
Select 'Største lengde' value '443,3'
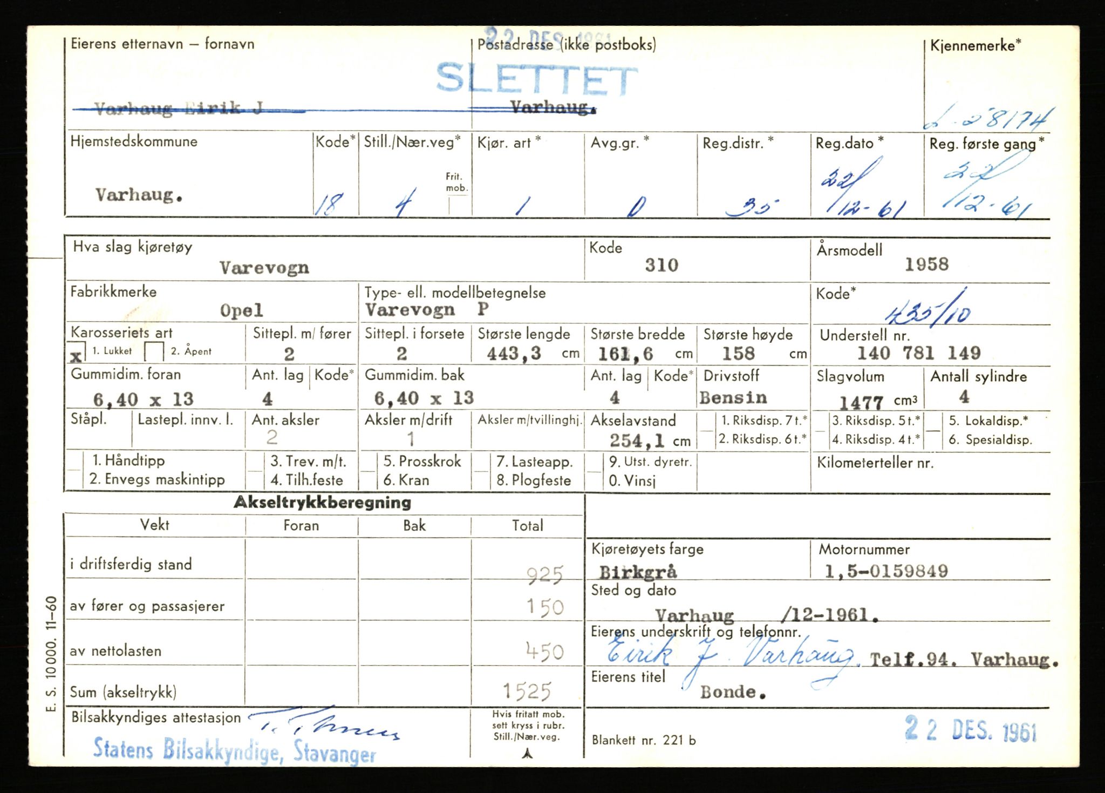pos(514,354)
